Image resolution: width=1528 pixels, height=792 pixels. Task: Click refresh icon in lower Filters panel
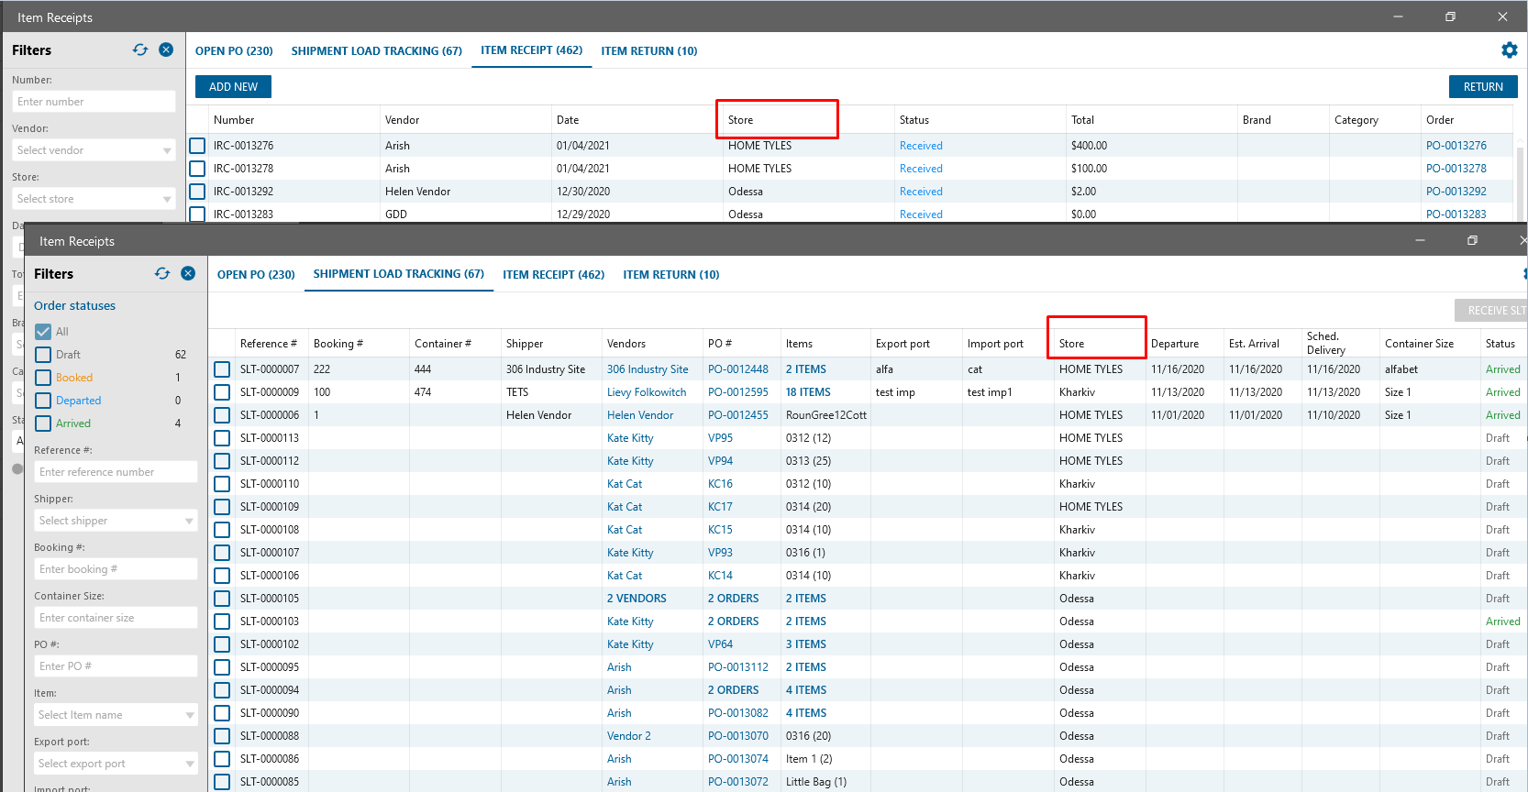(162, 274)
